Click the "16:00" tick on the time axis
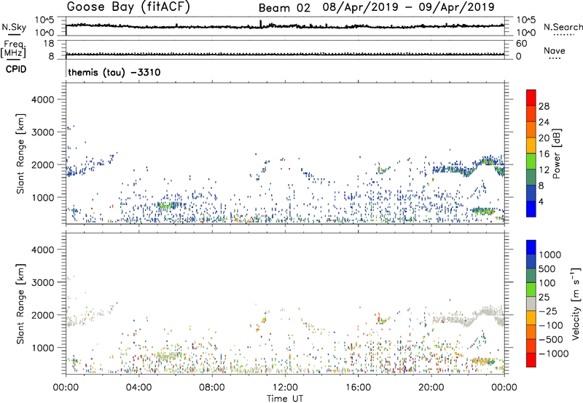 click(358, 387)
